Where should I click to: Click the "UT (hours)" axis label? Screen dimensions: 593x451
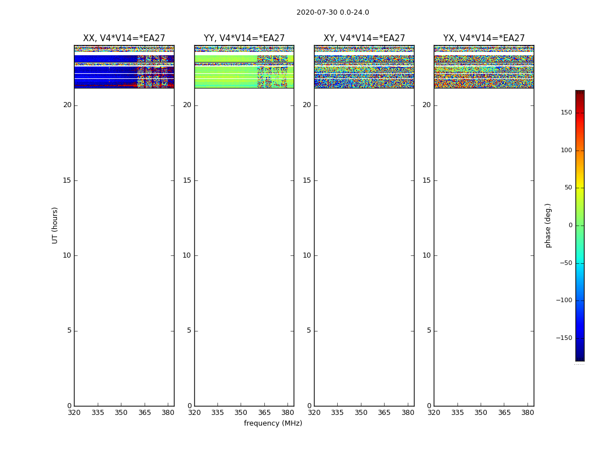tap(55, 225)
